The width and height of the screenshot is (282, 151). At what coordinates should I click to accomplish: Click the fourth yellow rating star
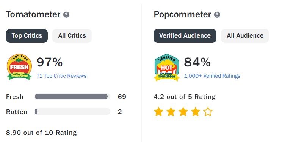tap(195, 112)
